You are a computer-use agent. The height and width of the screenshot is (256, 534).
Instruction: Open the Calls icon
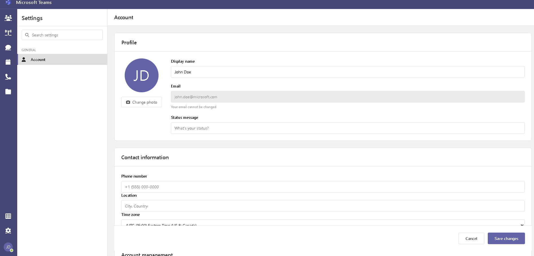point(8,77)
